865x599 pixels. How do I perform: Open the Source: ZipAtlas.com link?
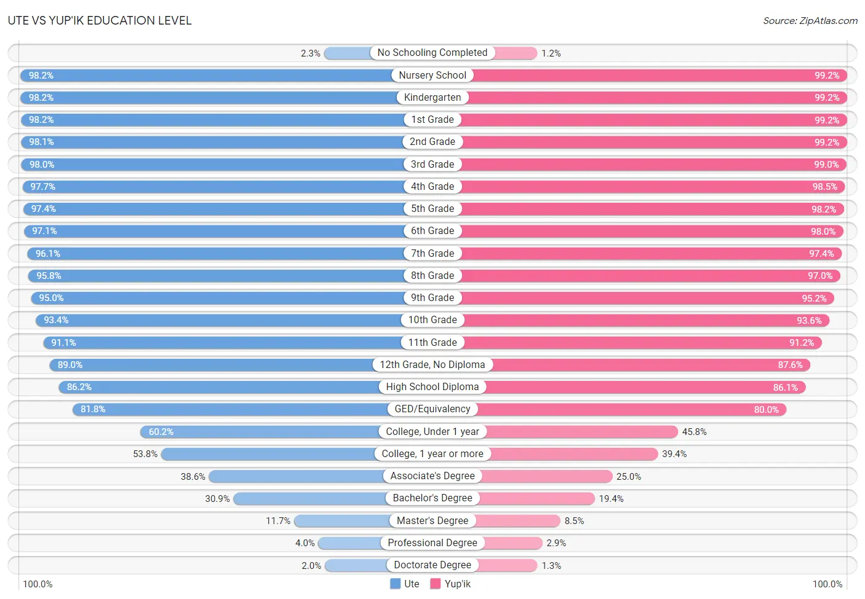(810, 21)
